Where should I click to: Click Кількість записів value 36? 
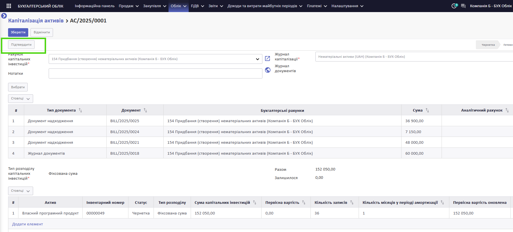335,213
